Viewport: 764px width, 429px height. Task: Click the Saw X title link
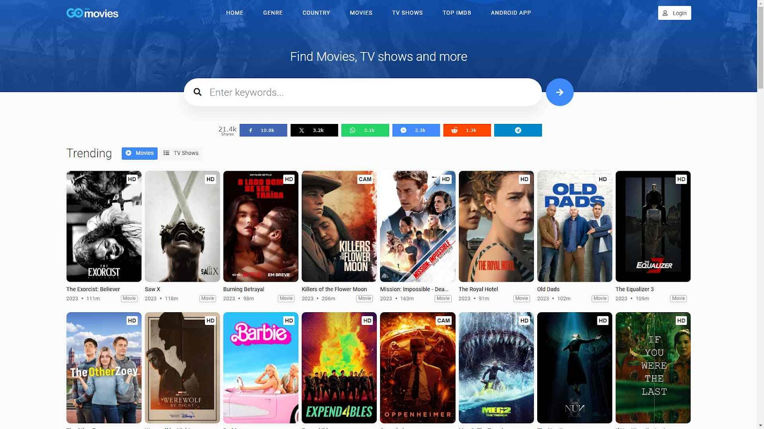[152, 289]
